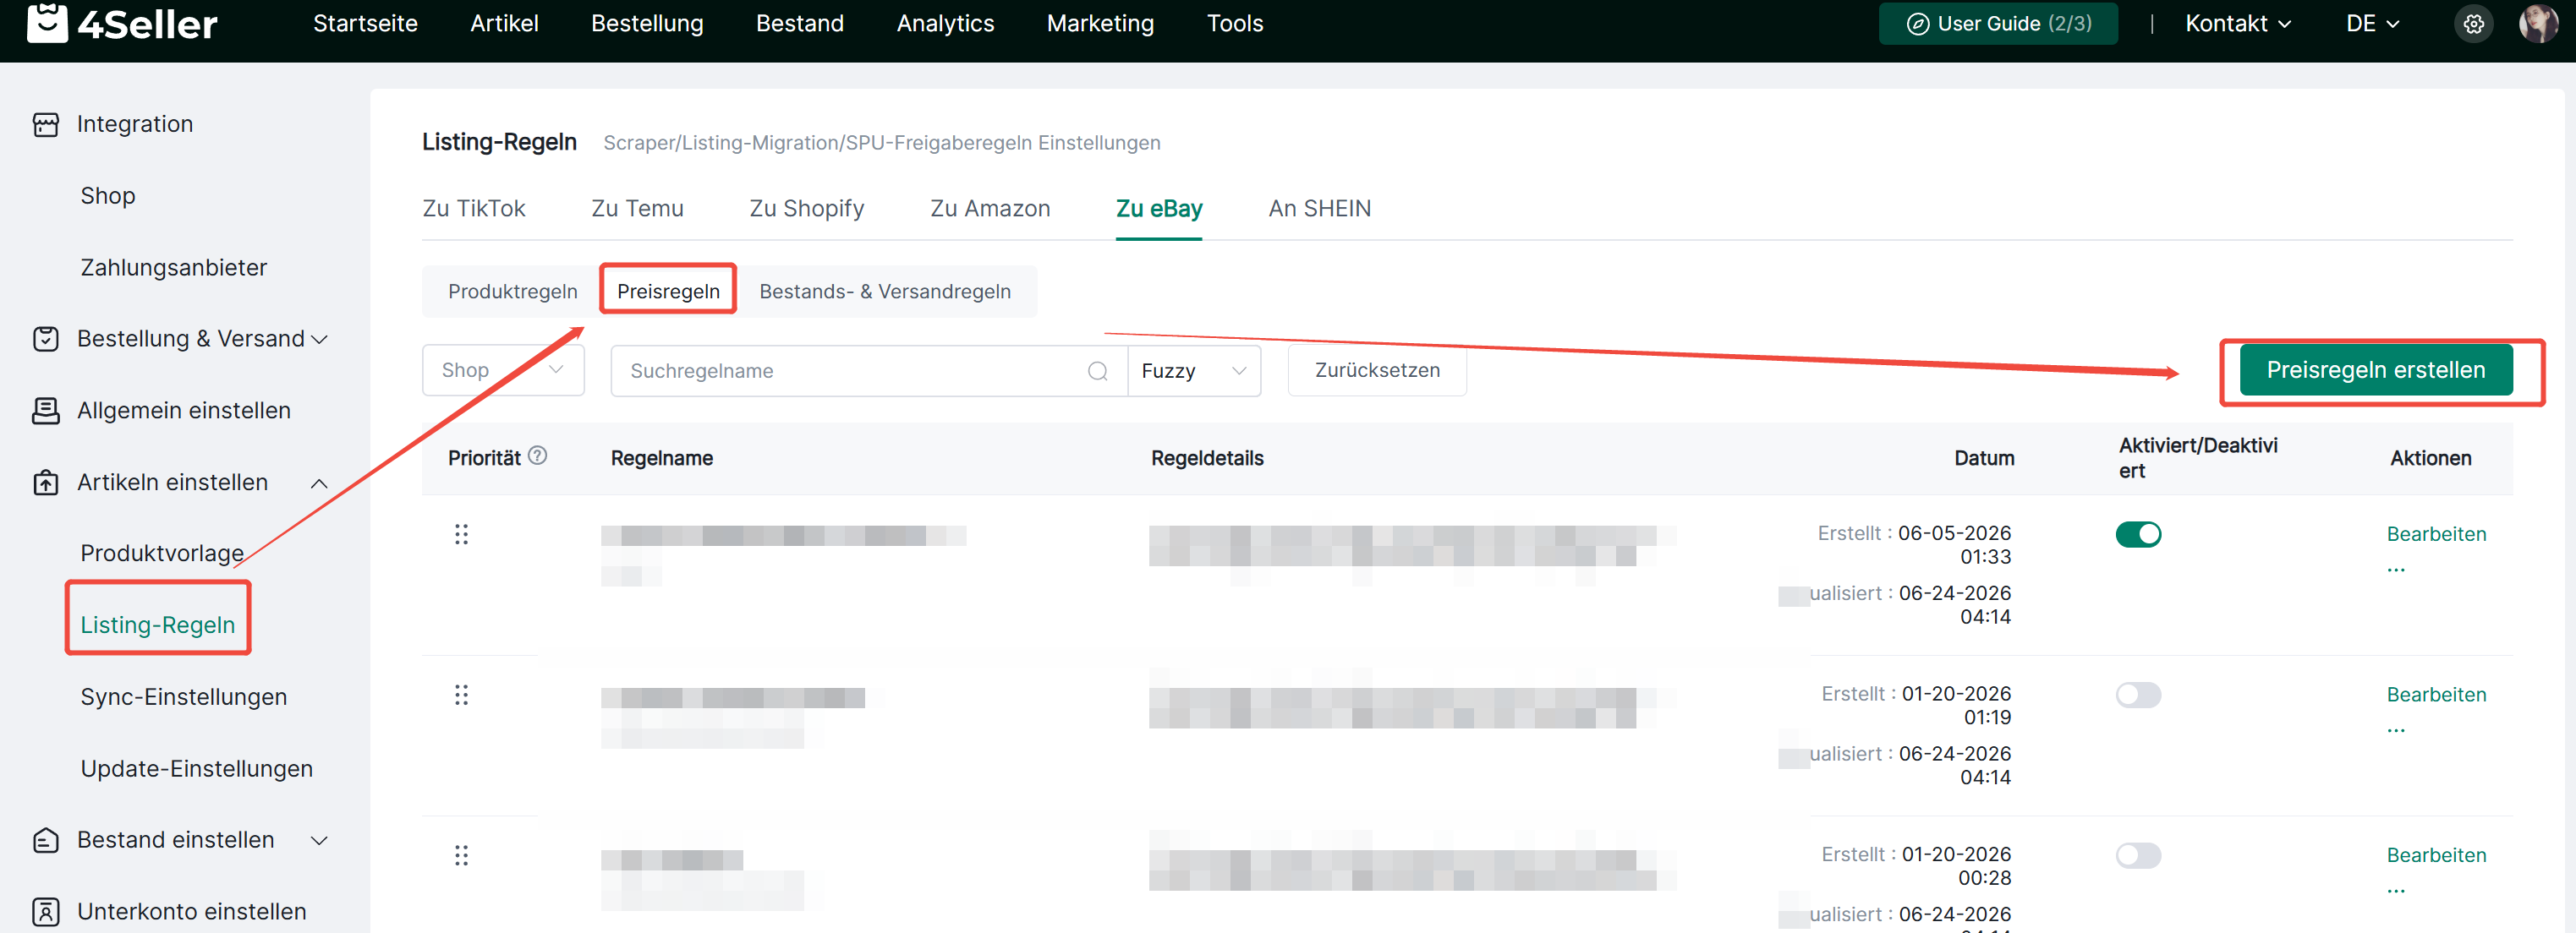Screen dimensions: 2576x933
Task: Switch to the An SHEIN tab
Action: [1319, 209]
